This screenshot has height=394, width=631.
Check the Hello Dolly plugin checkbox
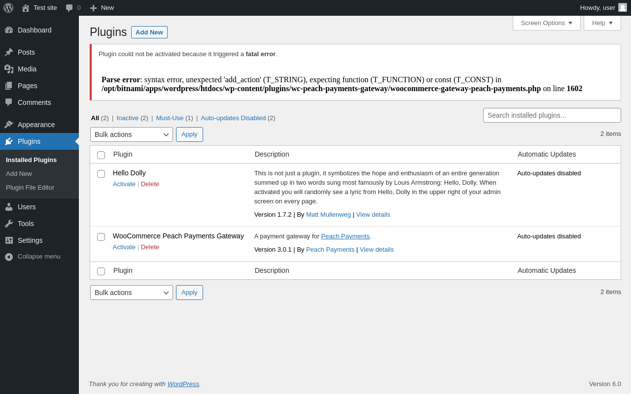coord(101,174)
